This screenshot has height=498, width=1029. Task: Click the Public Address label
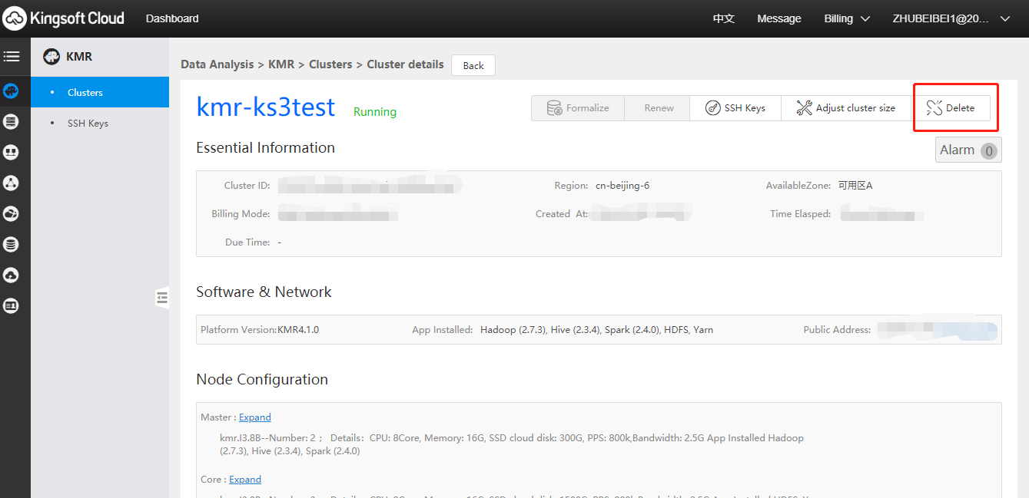(x=837, y=330)
